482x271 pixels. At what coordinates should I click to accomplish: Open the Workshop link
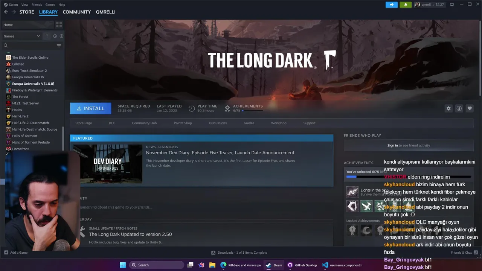click(279, 123)
